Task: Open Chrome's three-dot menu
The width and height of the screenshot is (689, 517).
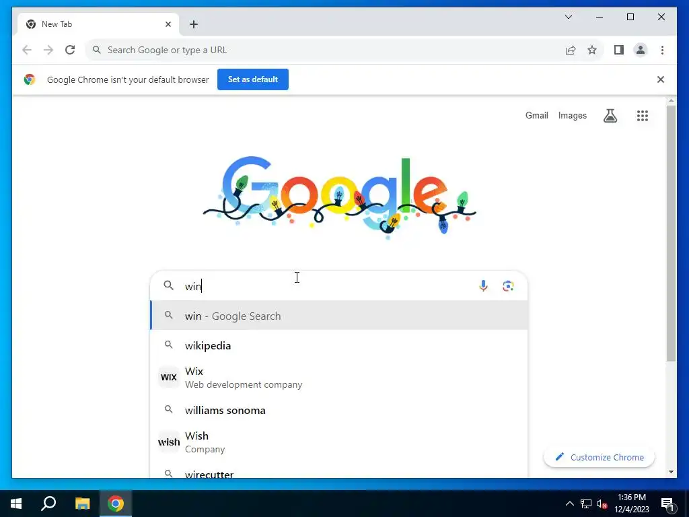Action: (662, 50)
